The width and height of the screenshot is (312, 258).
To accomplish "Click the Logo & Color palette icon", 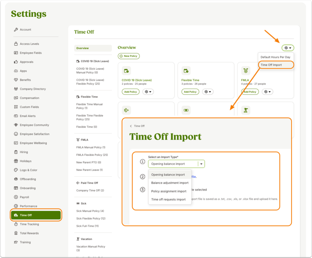I will tap(16, 170).
